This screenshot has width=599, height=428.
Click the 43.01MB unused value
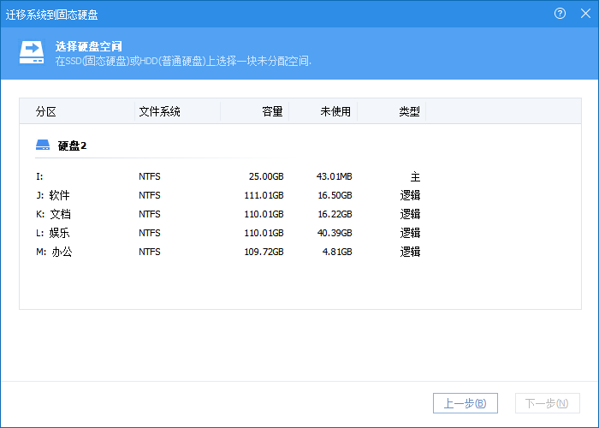point(335,176)
